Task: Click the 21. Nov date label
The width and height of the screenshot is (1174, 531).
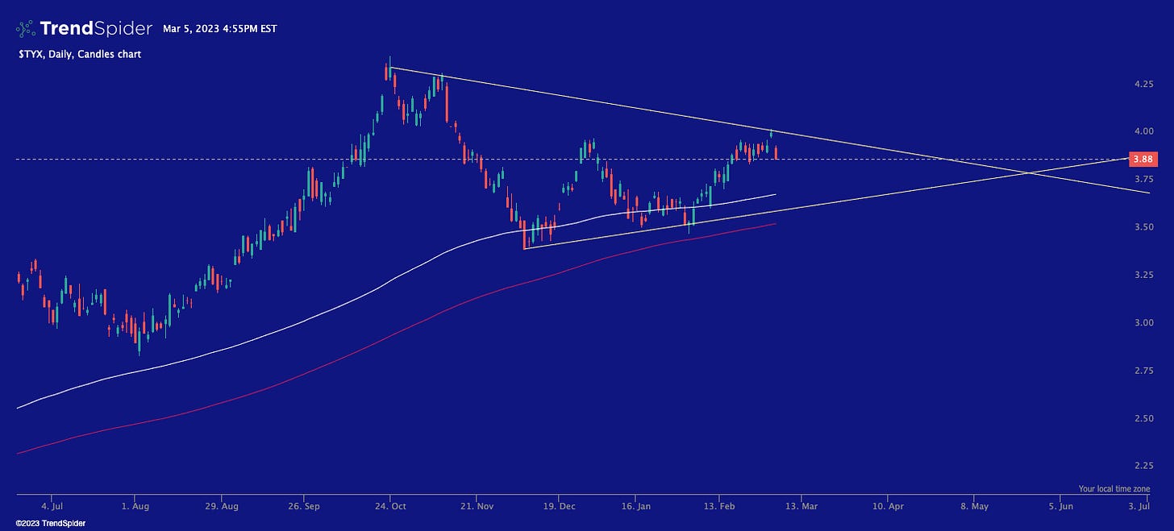Action: pyautogui.click(x=477, y=507)
